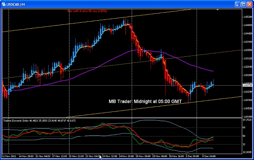Viewport: 254px width, 160px height.
Task: Click the 1.01390 price scale label
Action: (248, 92)
